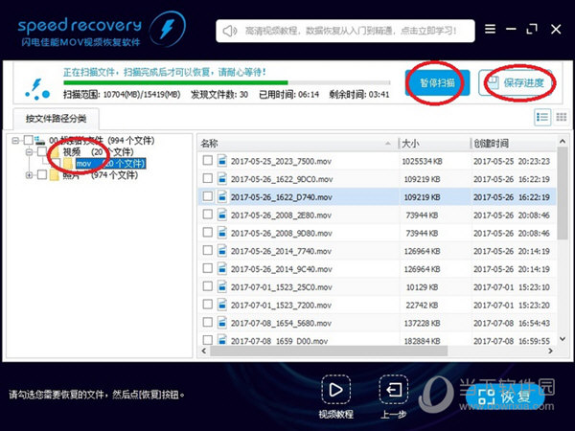This screenshot has width=575, height=431.
Task: Click the drive icon in tree root
Action: [39, 140]
